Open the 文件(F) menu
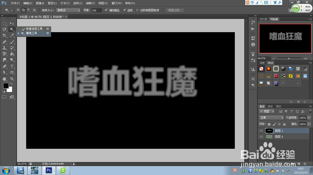This screenshot has height=175, width=313. (15, 3)
